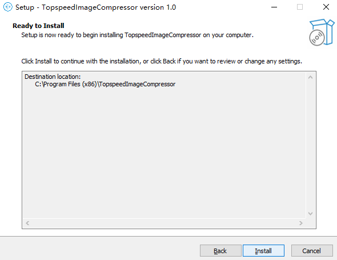Click the 'Click Install to continue' instruction text

(162, 61)
